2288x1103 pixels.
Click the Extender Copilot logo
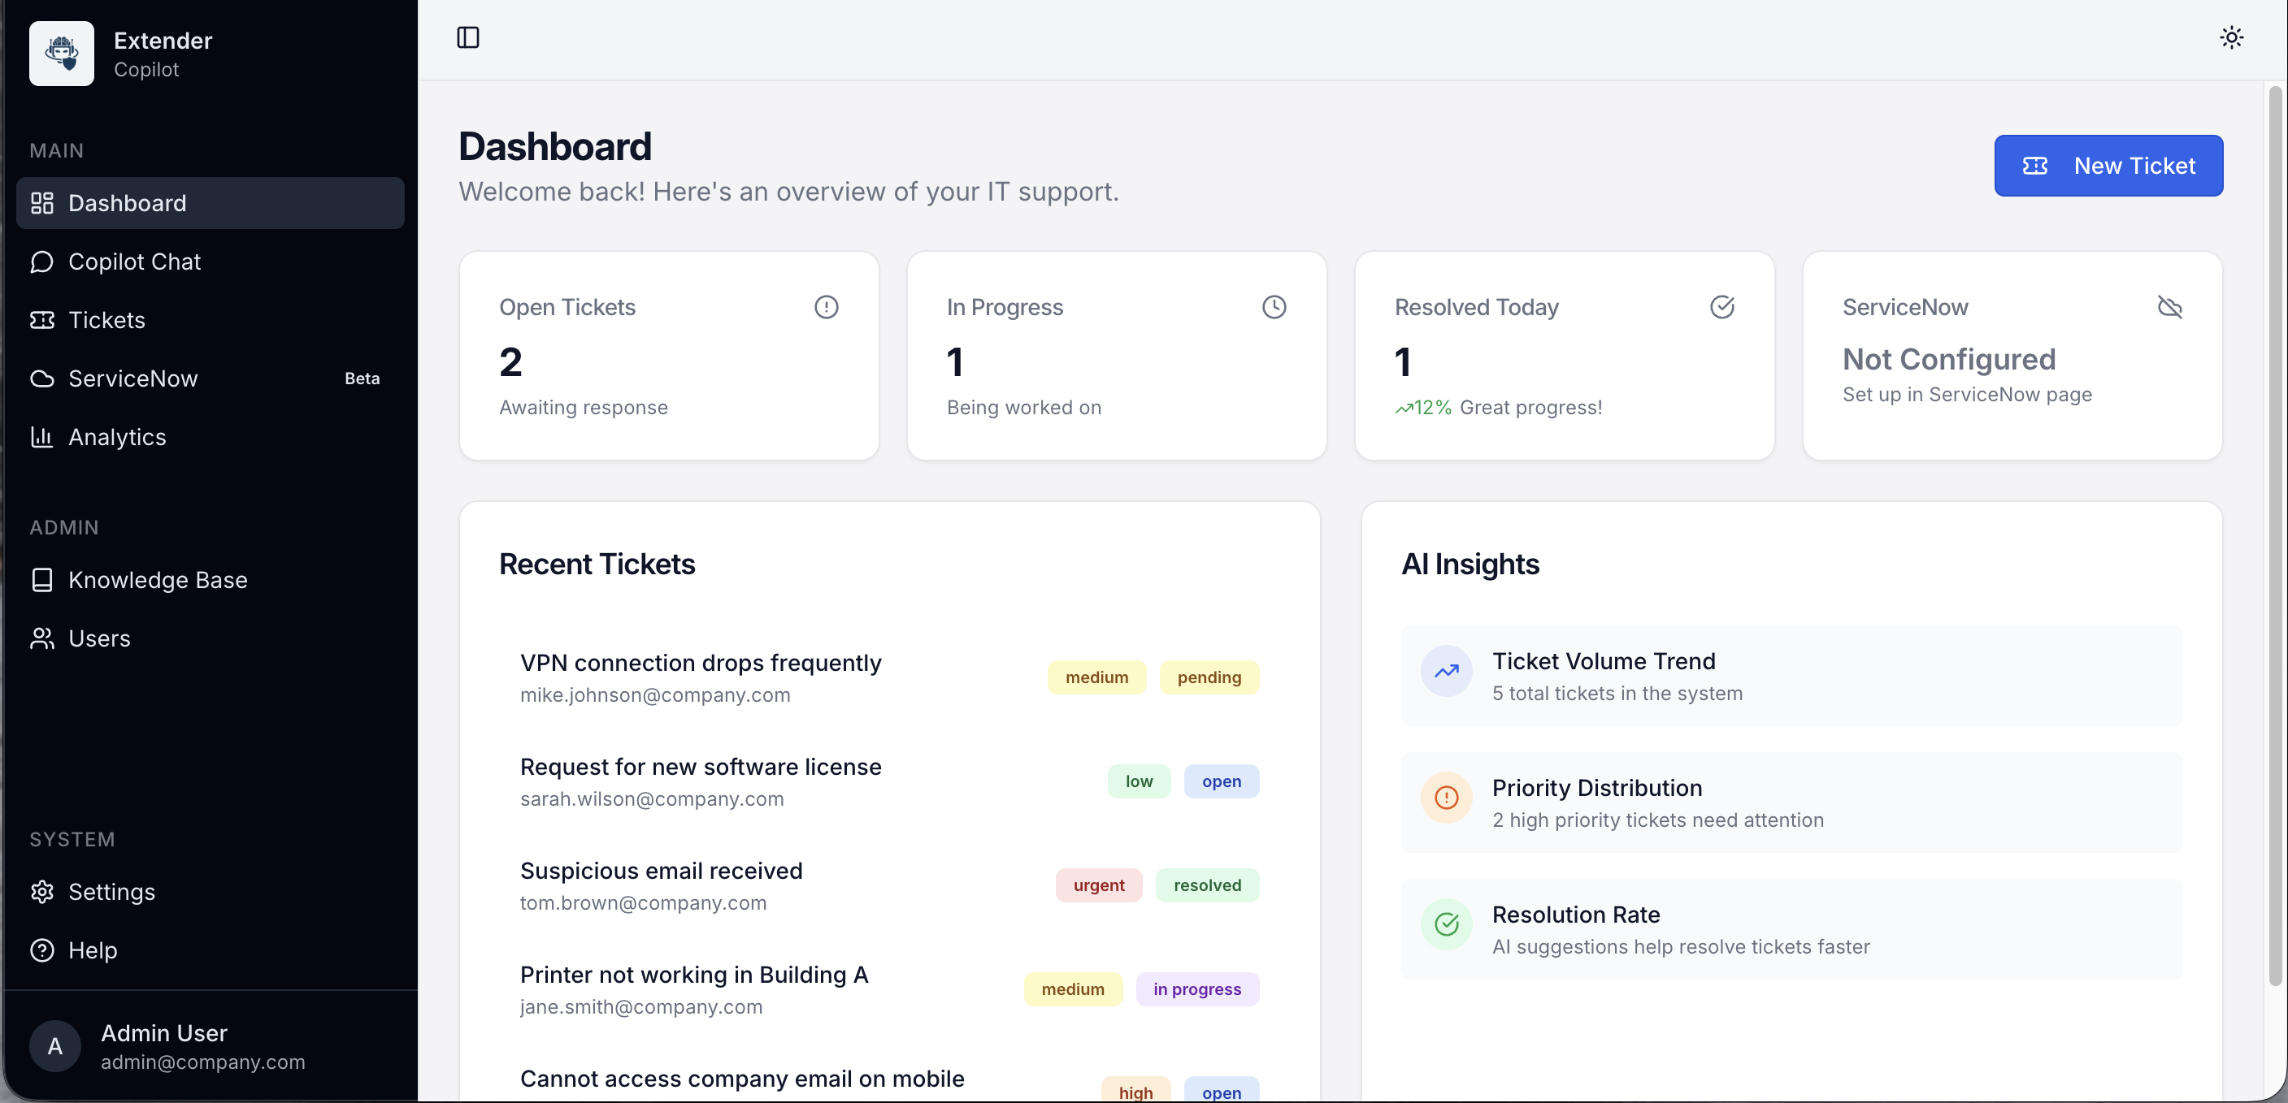coord(60,54)
